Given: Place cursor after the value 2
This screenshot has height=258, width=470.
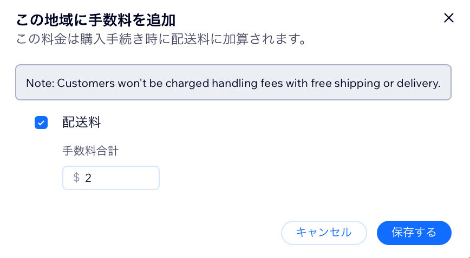Looking at the screenshot, I should pos(92,178).
